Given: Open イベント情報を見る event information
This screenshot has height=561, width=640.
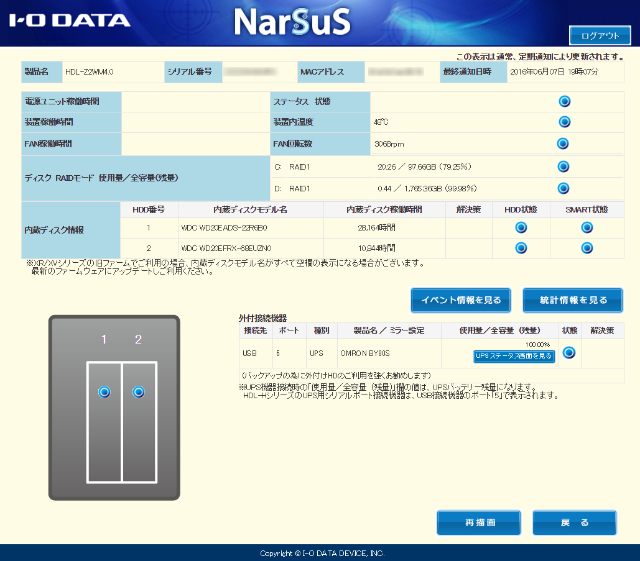Looking at the screenshot, I should (460, 300).
